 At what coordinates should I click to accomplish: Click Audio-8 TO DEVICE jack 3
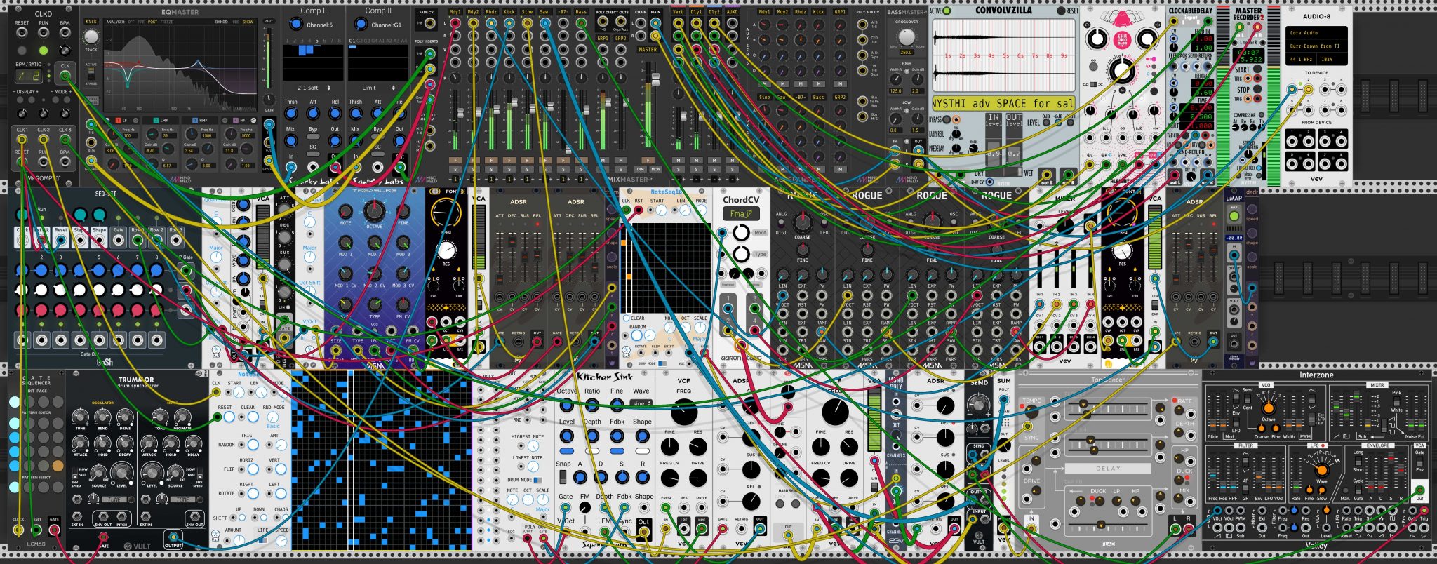click(1325, 90)
